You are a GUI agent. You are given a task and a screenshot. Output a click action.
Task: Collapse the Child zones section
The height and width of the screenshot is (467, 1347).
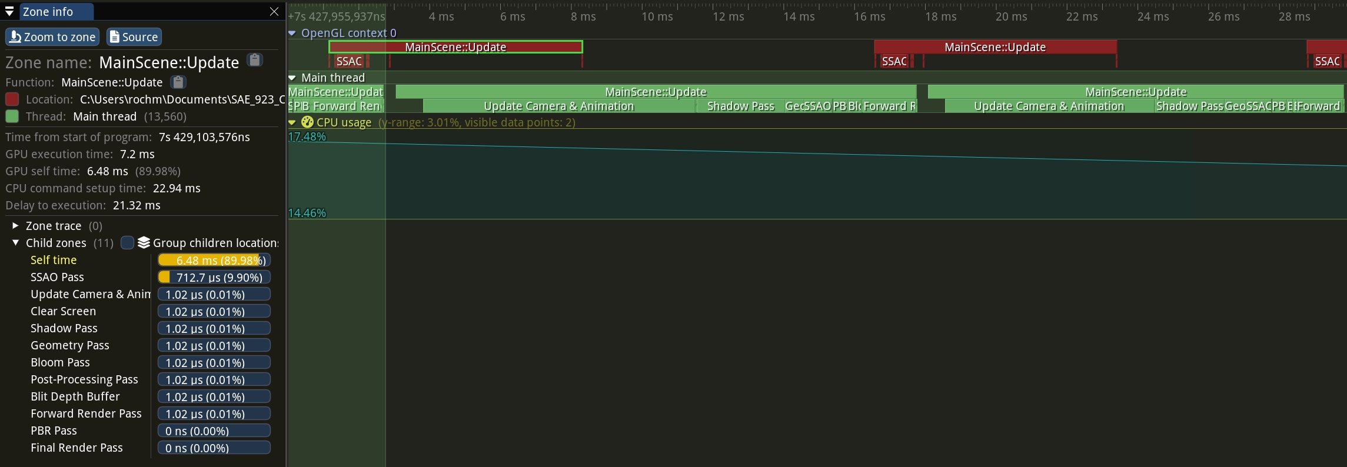15,243
